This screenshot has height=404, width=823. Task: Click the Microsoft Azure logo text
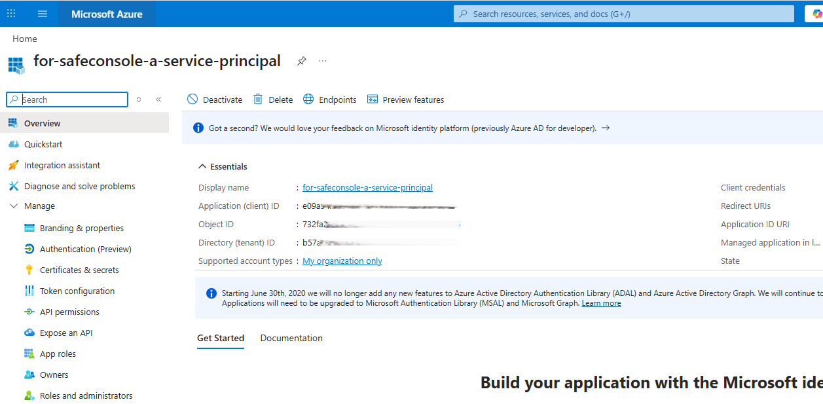pyautogui.click(x=107, y=14)
